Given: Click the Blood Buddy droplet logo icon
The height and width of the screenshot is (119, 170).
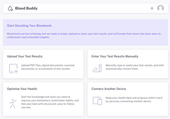Looking at the screenshot, I should (10, 8).
